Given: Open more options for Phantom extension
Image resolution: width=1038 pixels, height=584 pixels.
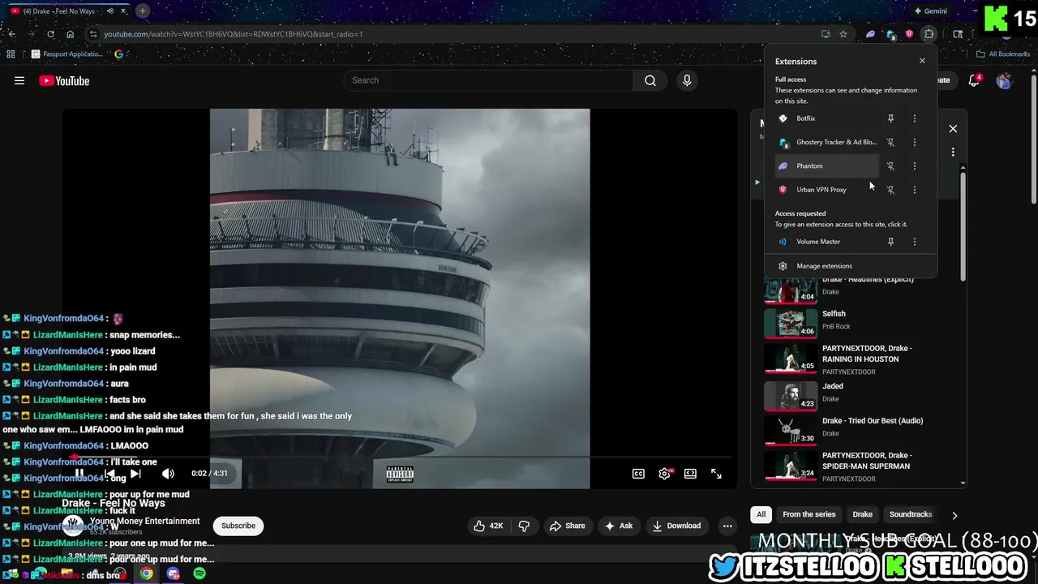Looking at the screenshot, I should click(x=915, y=166).
